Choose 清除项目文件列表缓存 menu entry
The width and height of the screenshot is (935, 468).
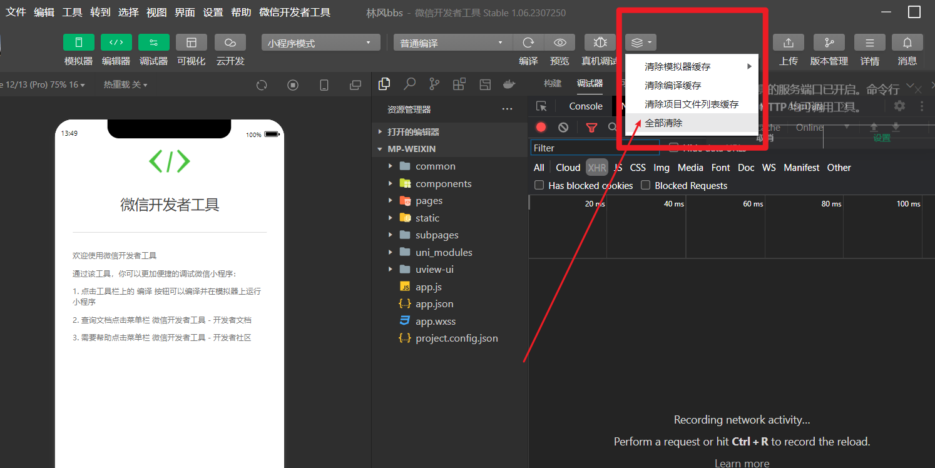click(x=692, y=104)
